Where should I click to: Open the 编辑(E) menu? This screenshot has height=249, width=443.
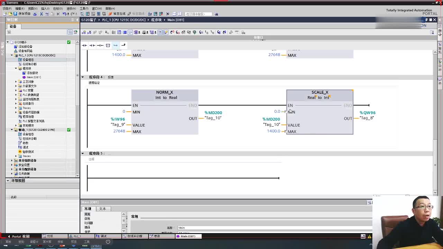[20, 8]
